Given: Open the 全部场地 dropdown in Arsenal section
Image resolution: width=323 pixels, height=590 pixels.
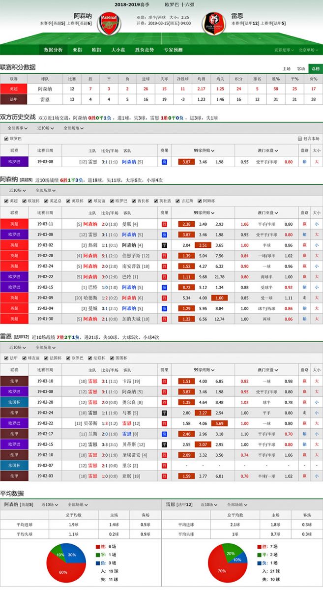Looking at the screenshot, I should [45, 190].
